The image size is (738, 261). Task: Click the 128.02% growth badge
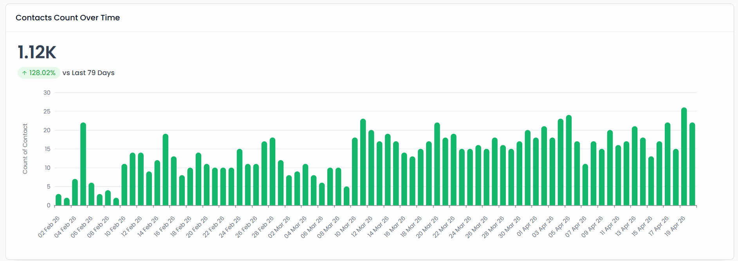pyautogui.click(x=39, y=73)
